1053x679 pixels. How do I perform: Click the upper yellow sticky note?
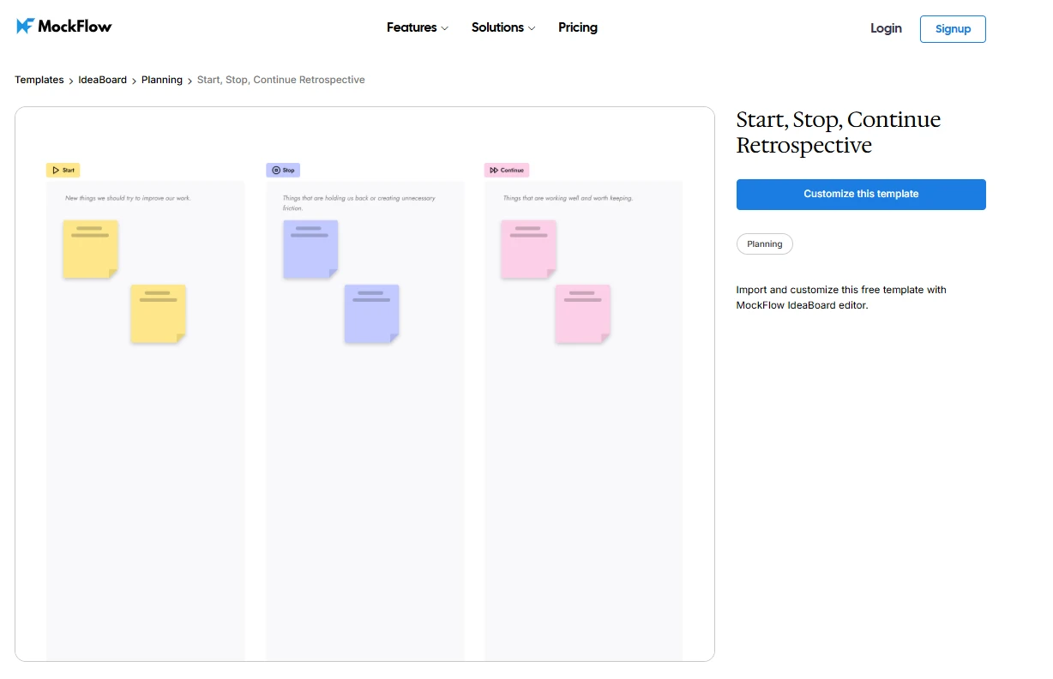tap(90, 249)
